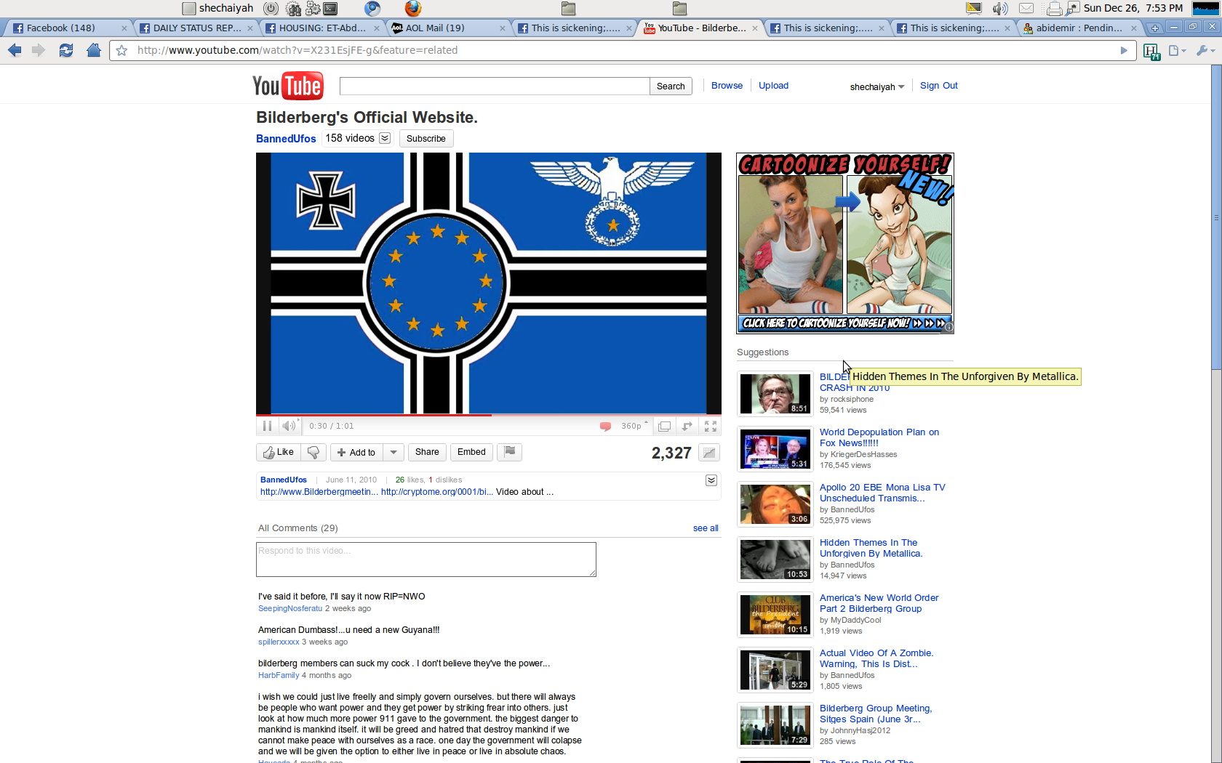Reload the page with refresh icon
The image size is (1222, 763).
(66, 50)
